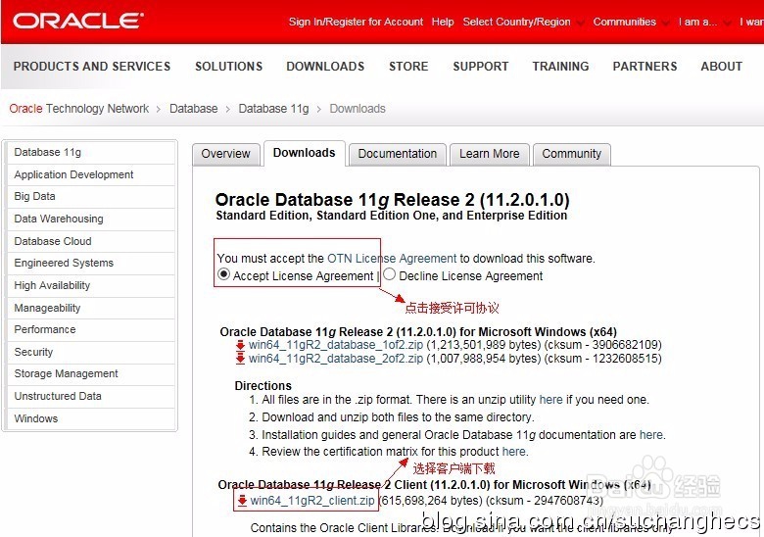
Task: Click certification matrix 'here' link
Action: coord(514,451)
